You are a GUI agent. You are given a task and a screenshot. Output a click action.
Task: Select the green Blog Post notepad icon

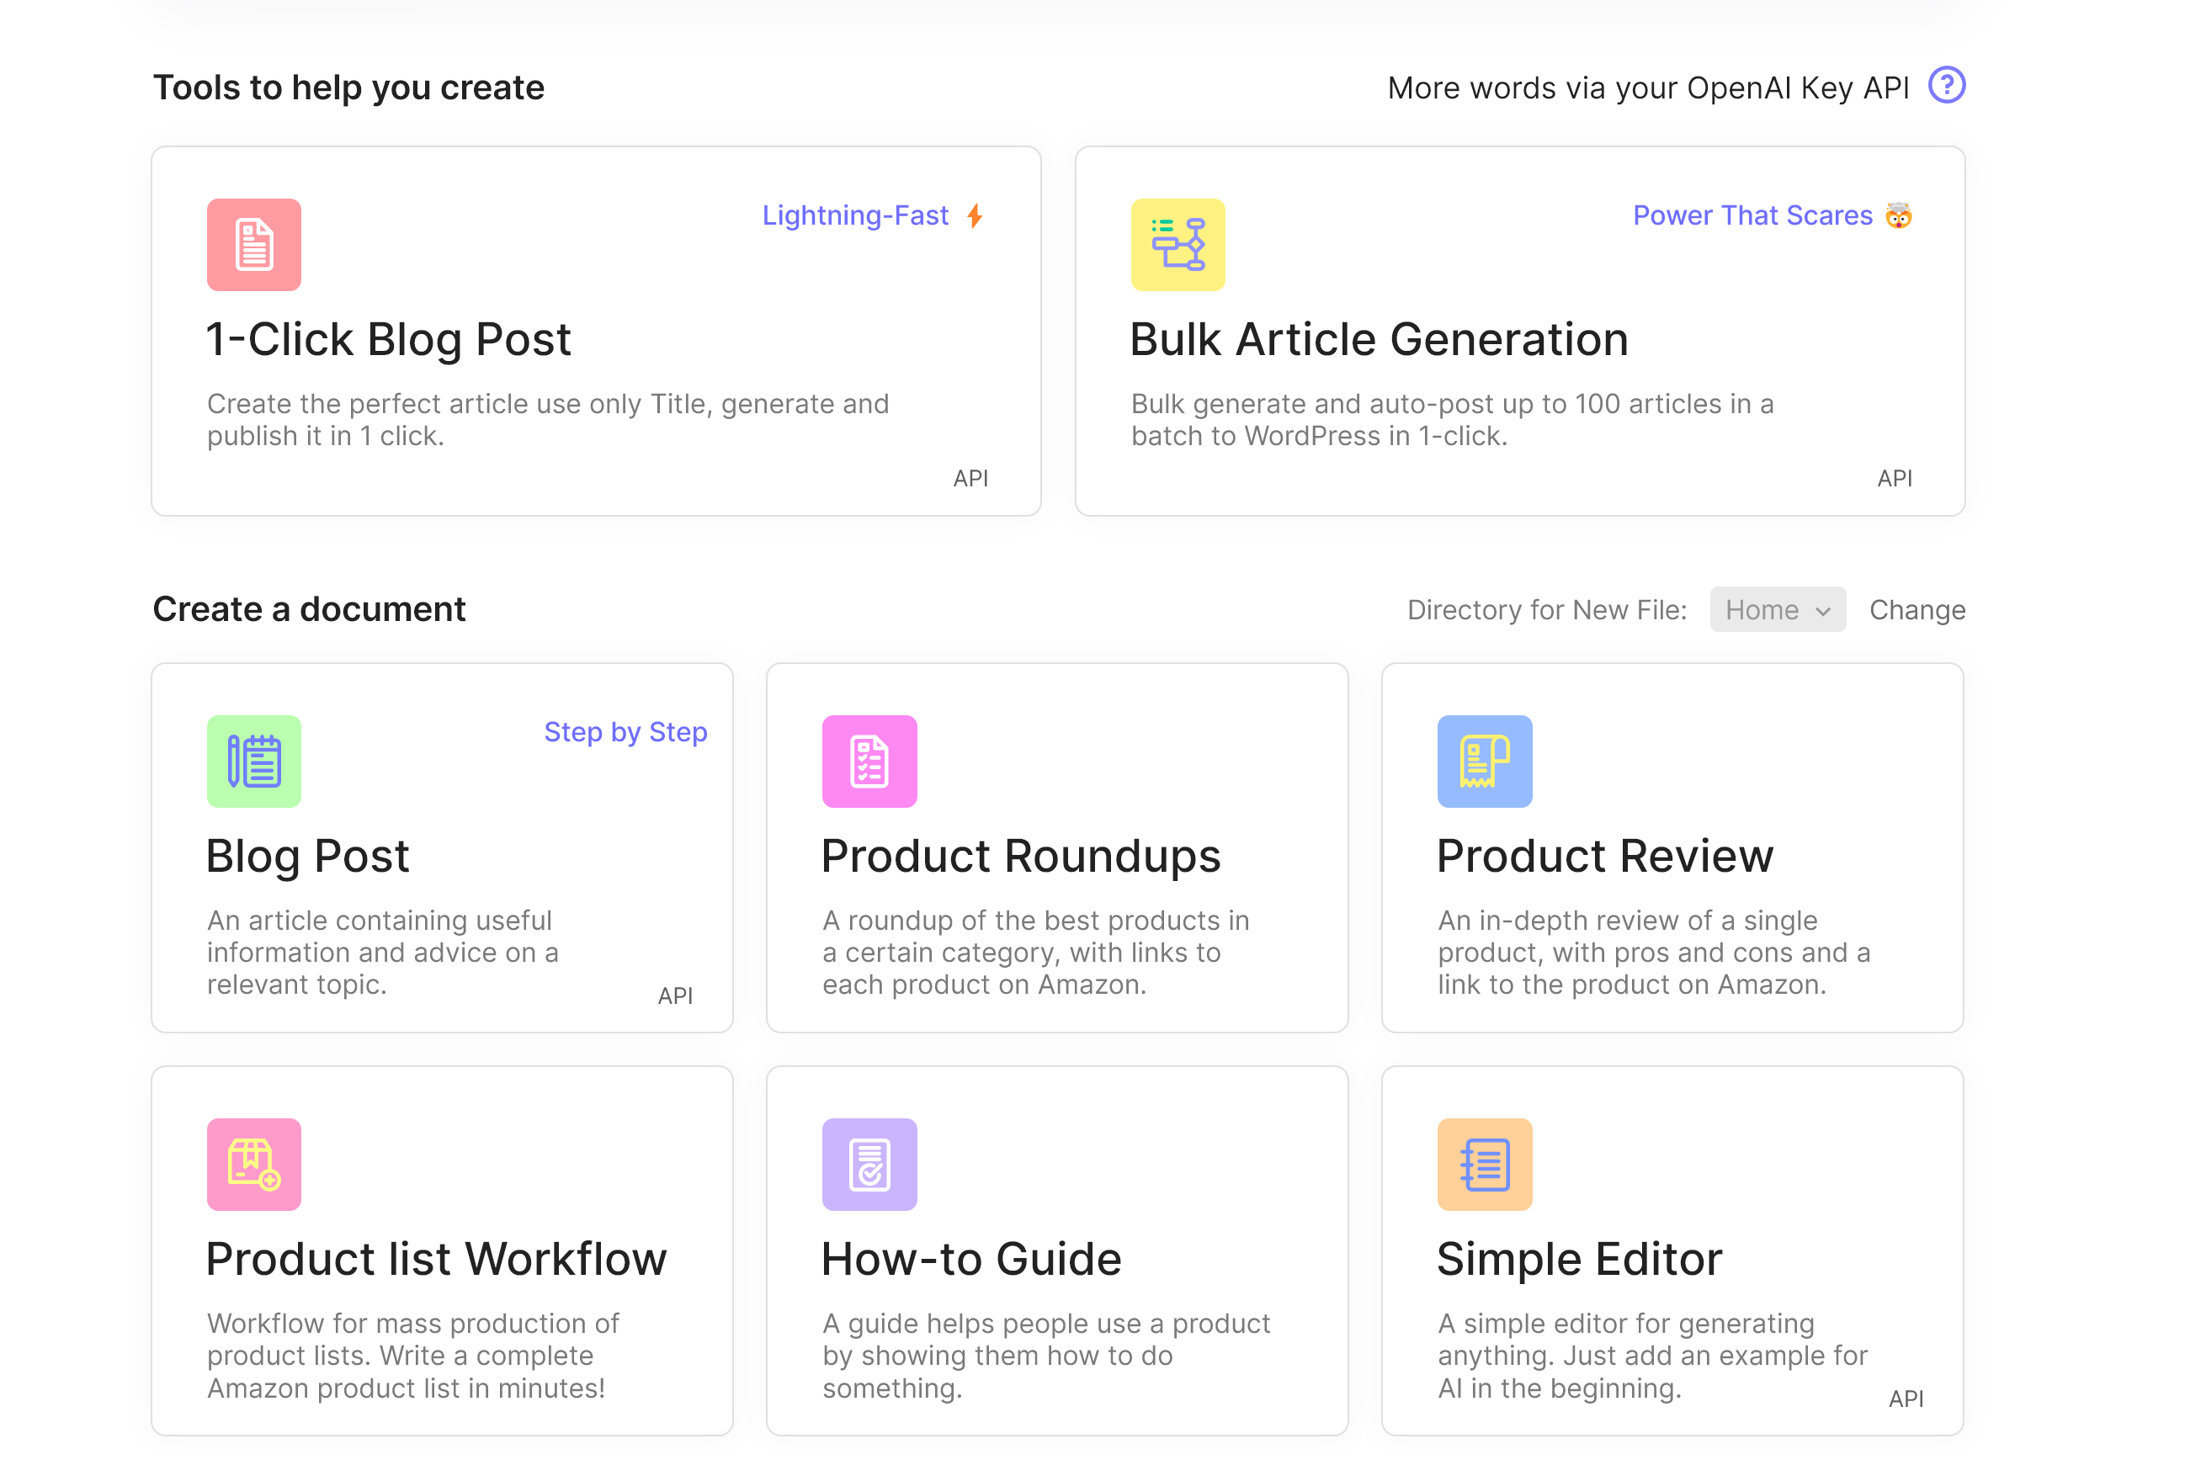(253, 762)
